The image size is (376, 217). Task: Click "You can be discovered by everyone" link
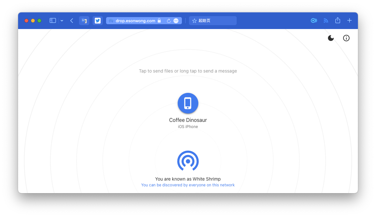(188, 185)
